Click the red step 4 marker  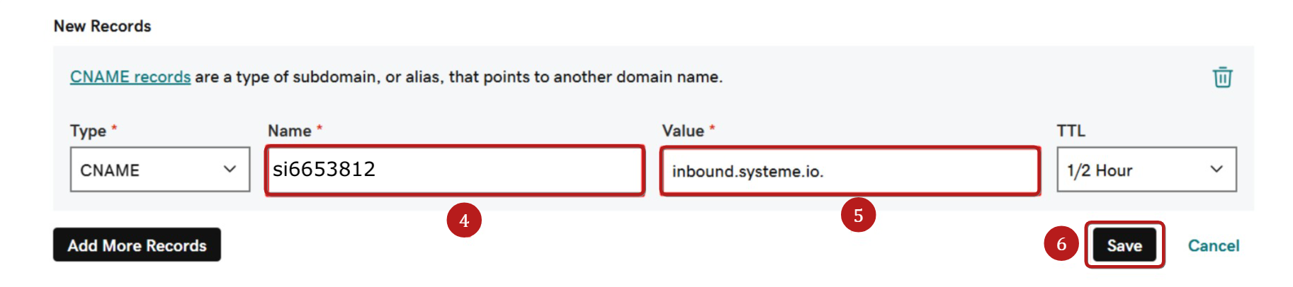(464, 220)
